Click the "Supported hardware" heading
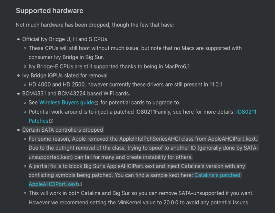 tap(49, 11)
